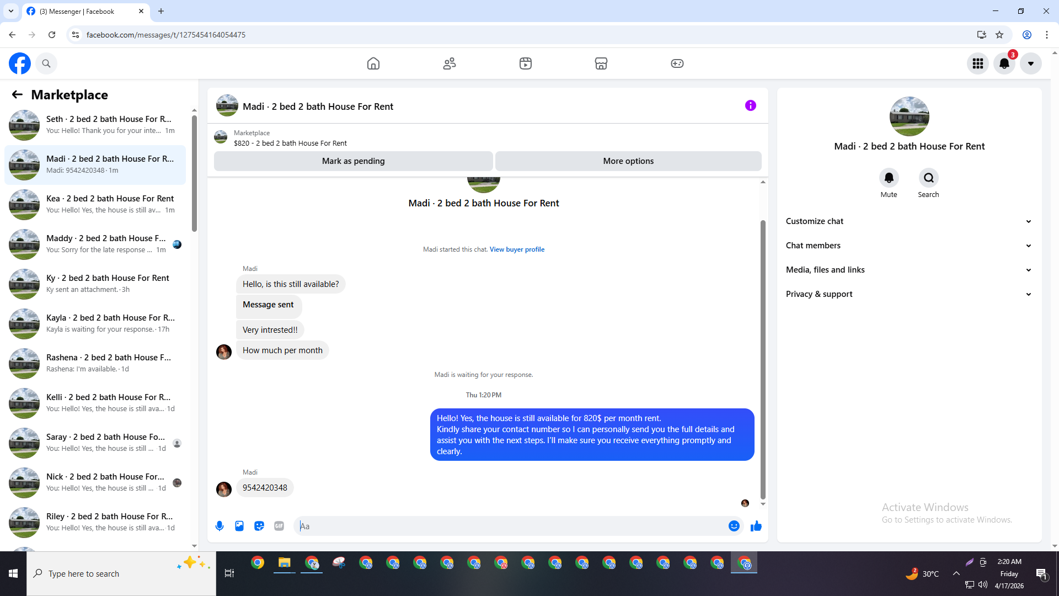Attach a photo file icon
Viewport: 1059px width, 596px height.
click(x=239, y=526)
